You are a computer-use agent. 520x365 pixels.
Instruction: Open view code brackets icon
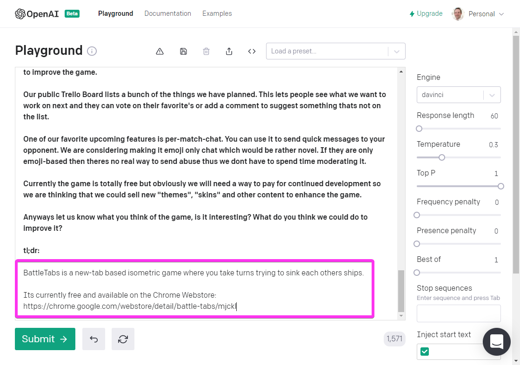252,51
